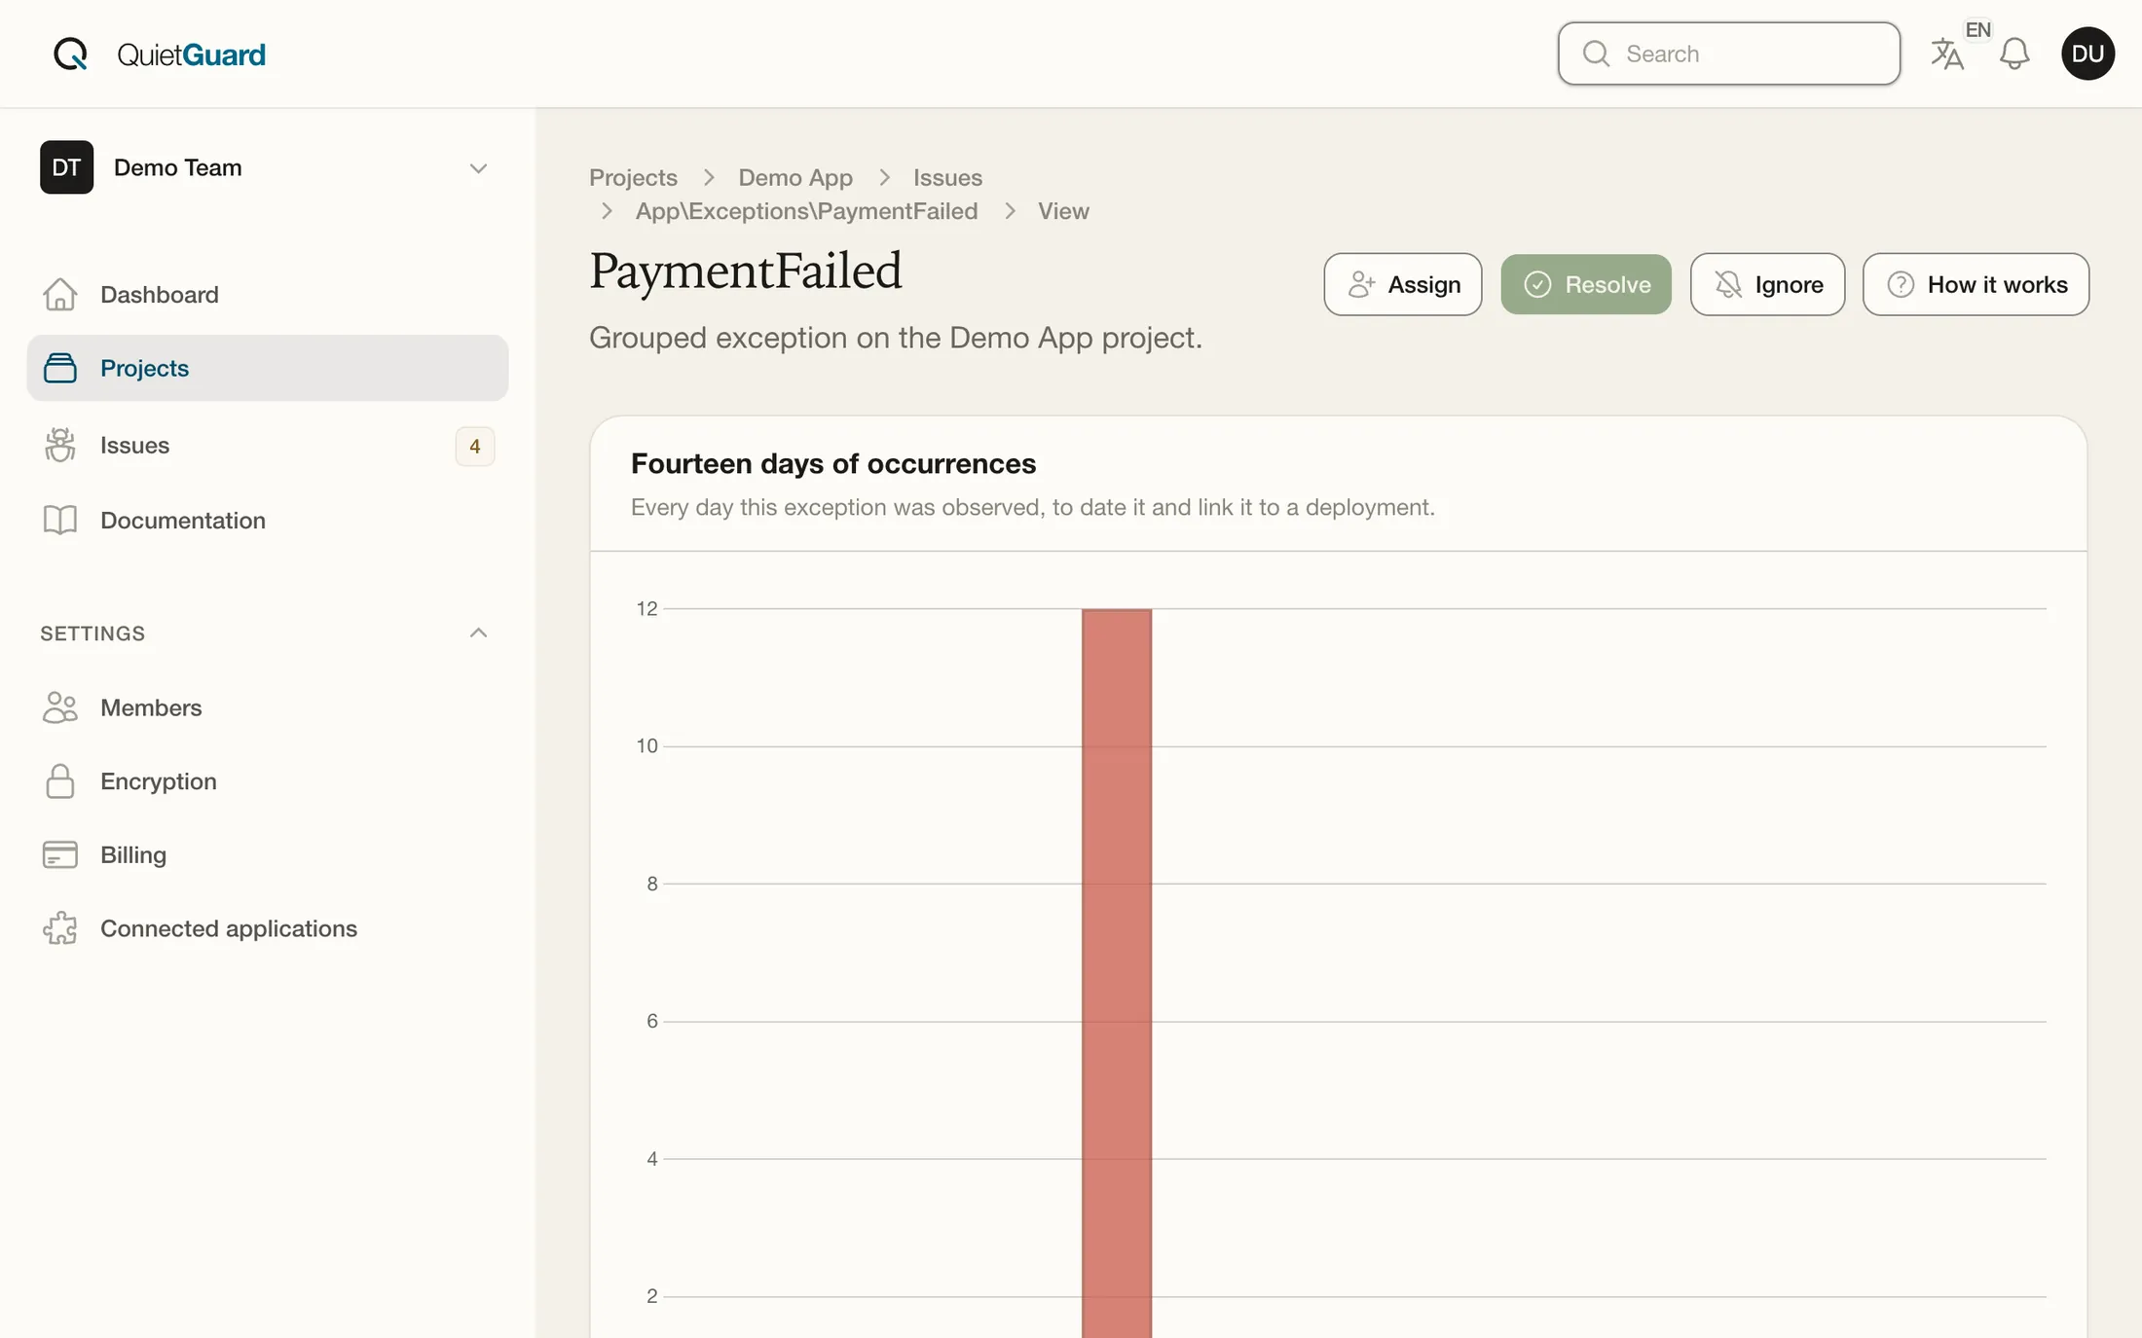
Task: Click the Projects stack icon
Action: pyautogui.click(x=60, y=368)
